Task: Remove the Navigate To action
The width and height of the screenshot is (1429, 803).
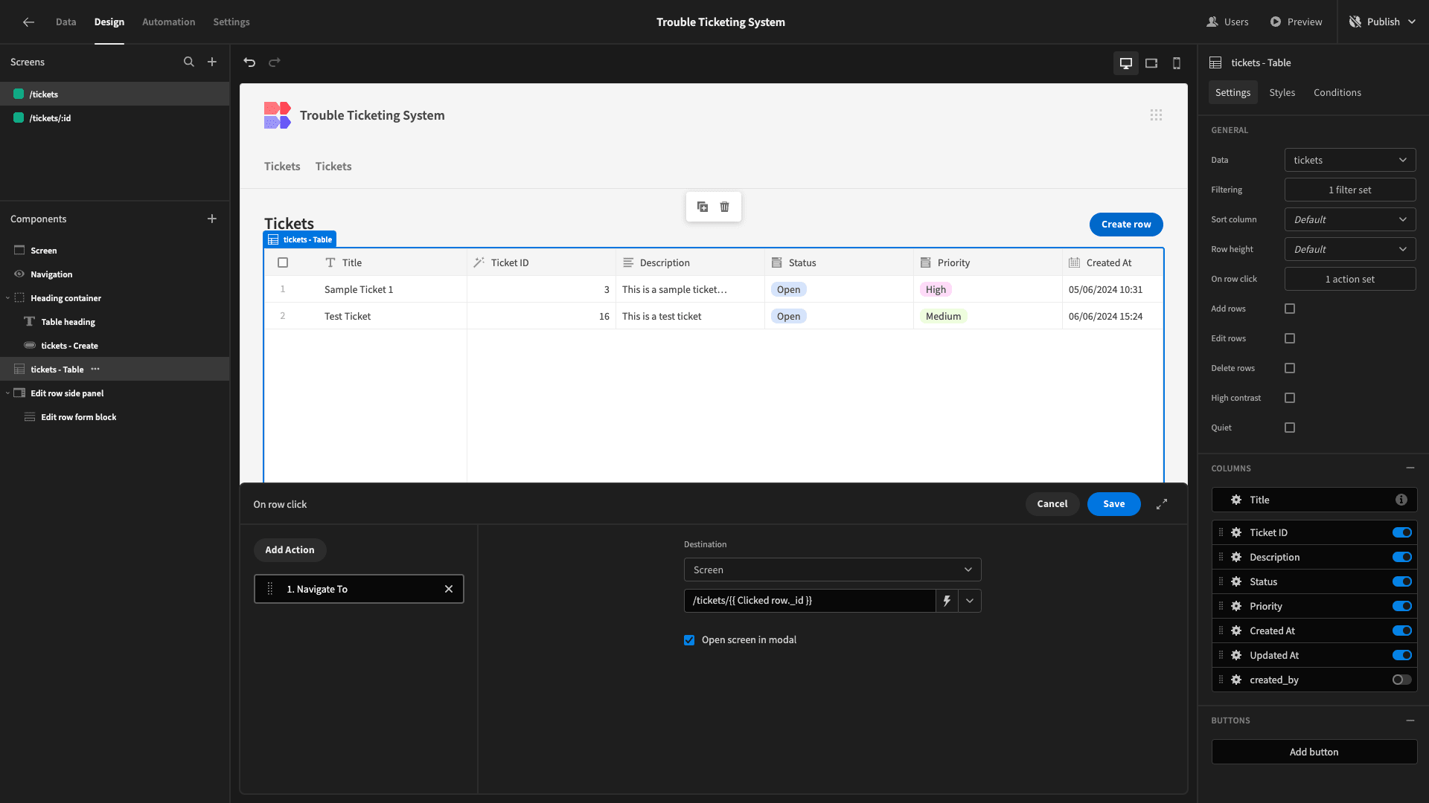Action: [449, 589]
